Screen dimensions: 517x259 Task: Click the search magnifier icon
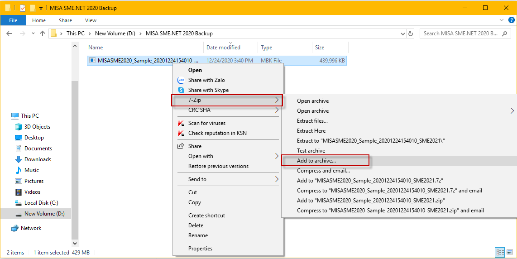(x=504, y=34)
